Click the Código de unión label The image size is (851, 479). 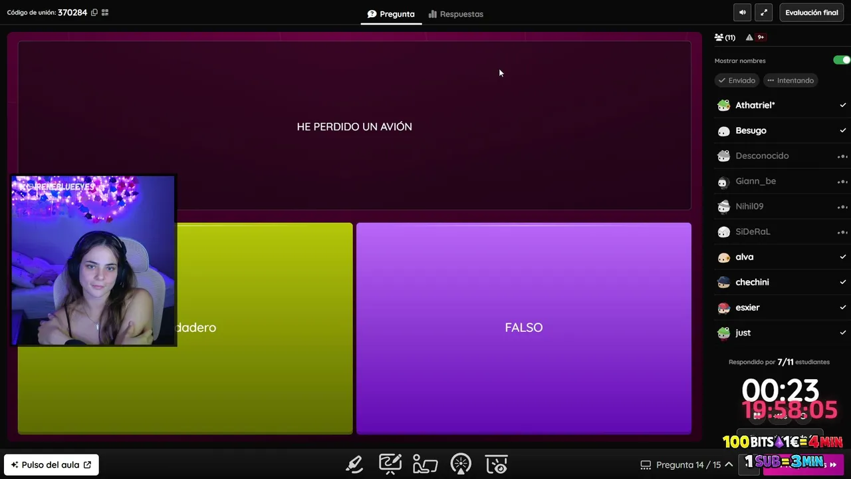point(31,13)
